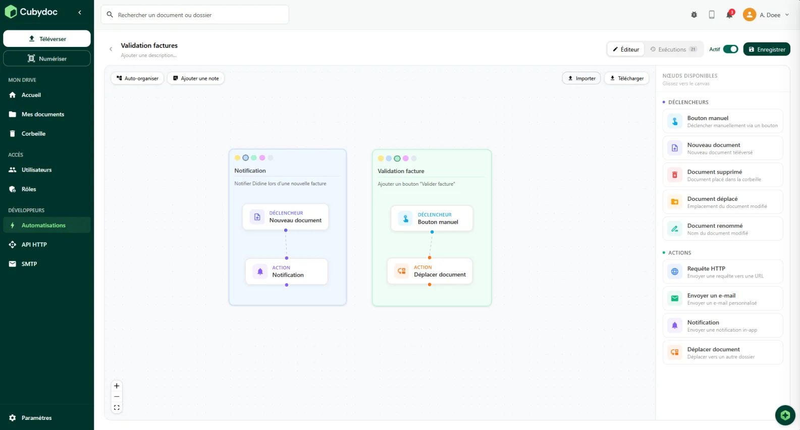This screenshot has width=800, height=430.
Task: Zoom in the canvas with the plus button
Action: (117, 386)
